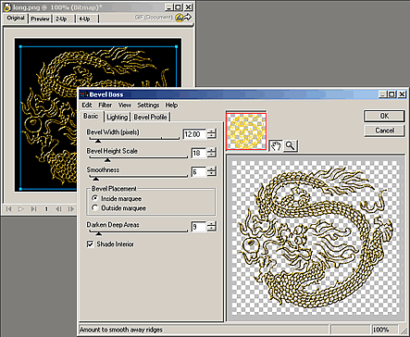Confirm the bevel with OK button
The width and height of the screenshot is (410, 337).
coord(384,116)
